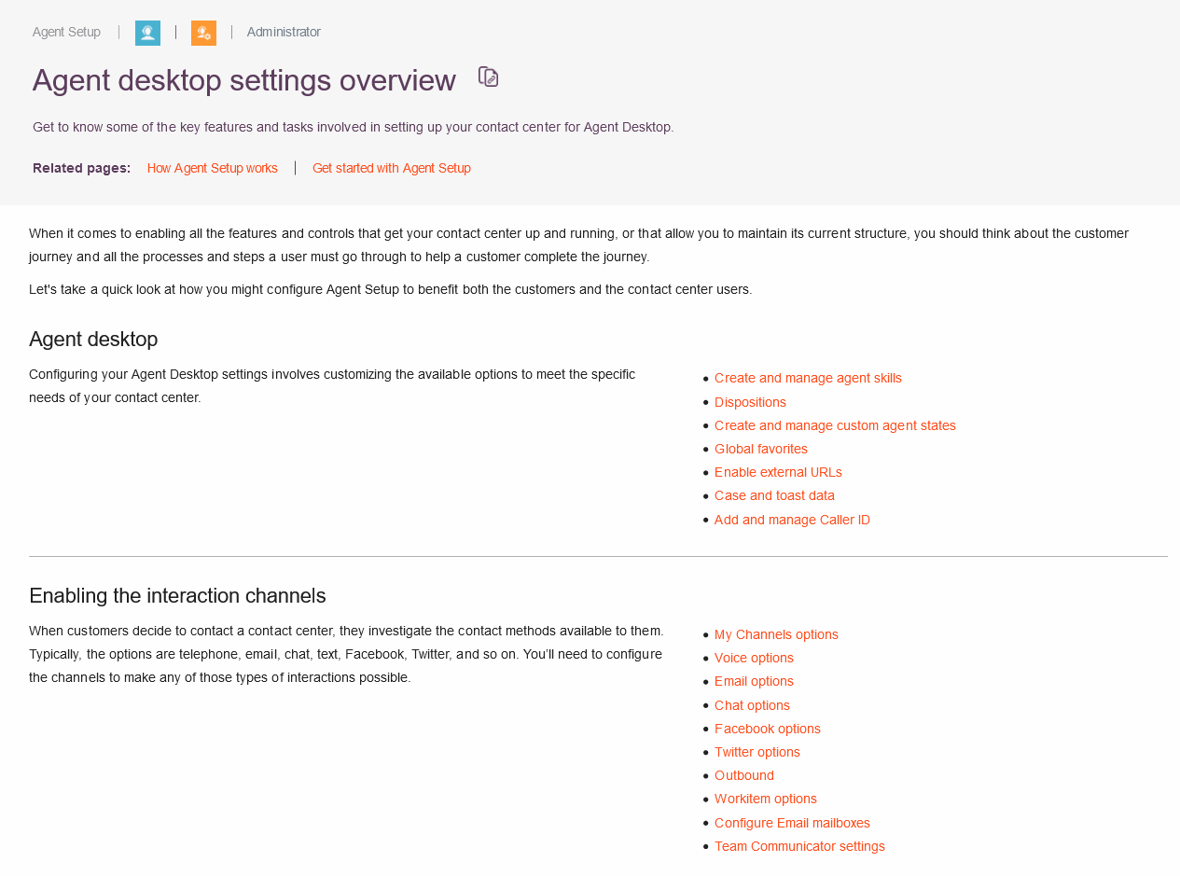The image size is (1180, 876).
Task: Open Get started with Agent Setup
Action: pyautogui.click(x=392, y=168)
